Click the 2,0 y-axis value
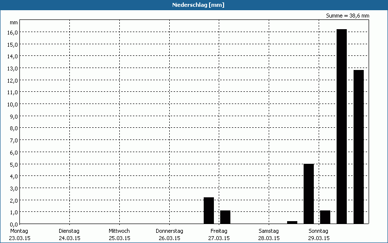 click(14, 201)
